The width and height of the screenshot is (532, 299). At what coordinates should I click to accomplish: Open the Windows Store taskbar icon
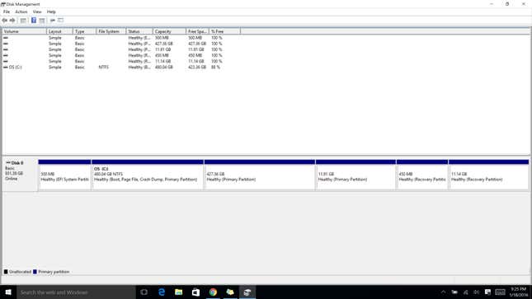point(195,292)
